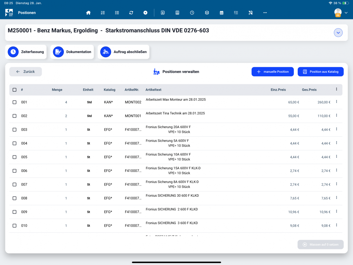Open user profile dropdown arrow
Screen dimensions: 353x265
click(x=346, y=13)
